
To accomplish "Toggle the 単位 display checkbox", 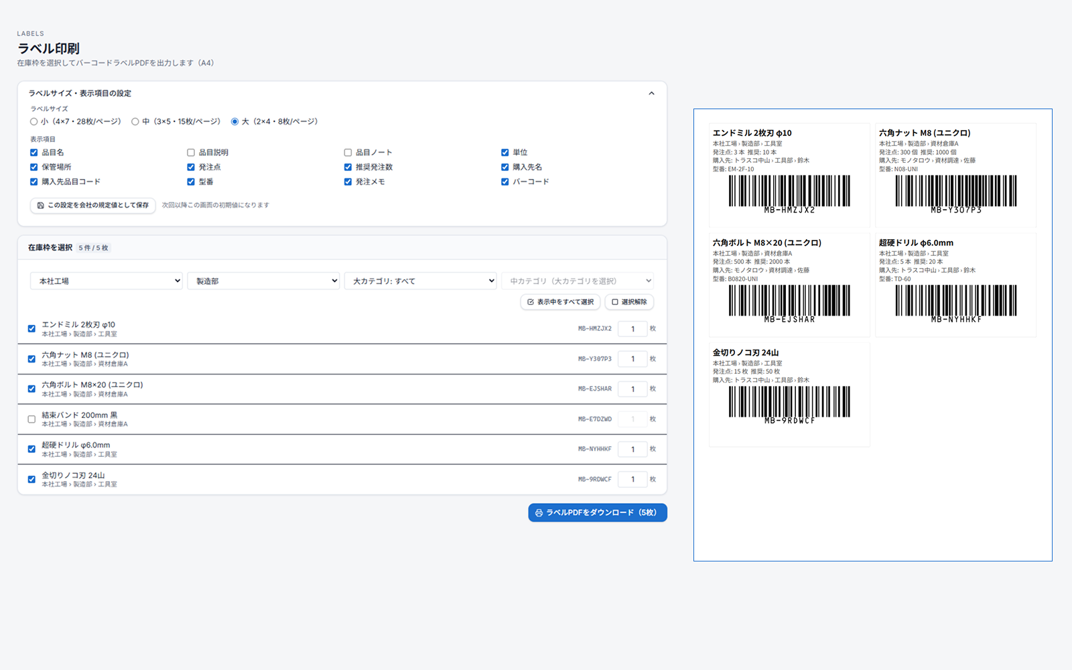I will [505, 153].
